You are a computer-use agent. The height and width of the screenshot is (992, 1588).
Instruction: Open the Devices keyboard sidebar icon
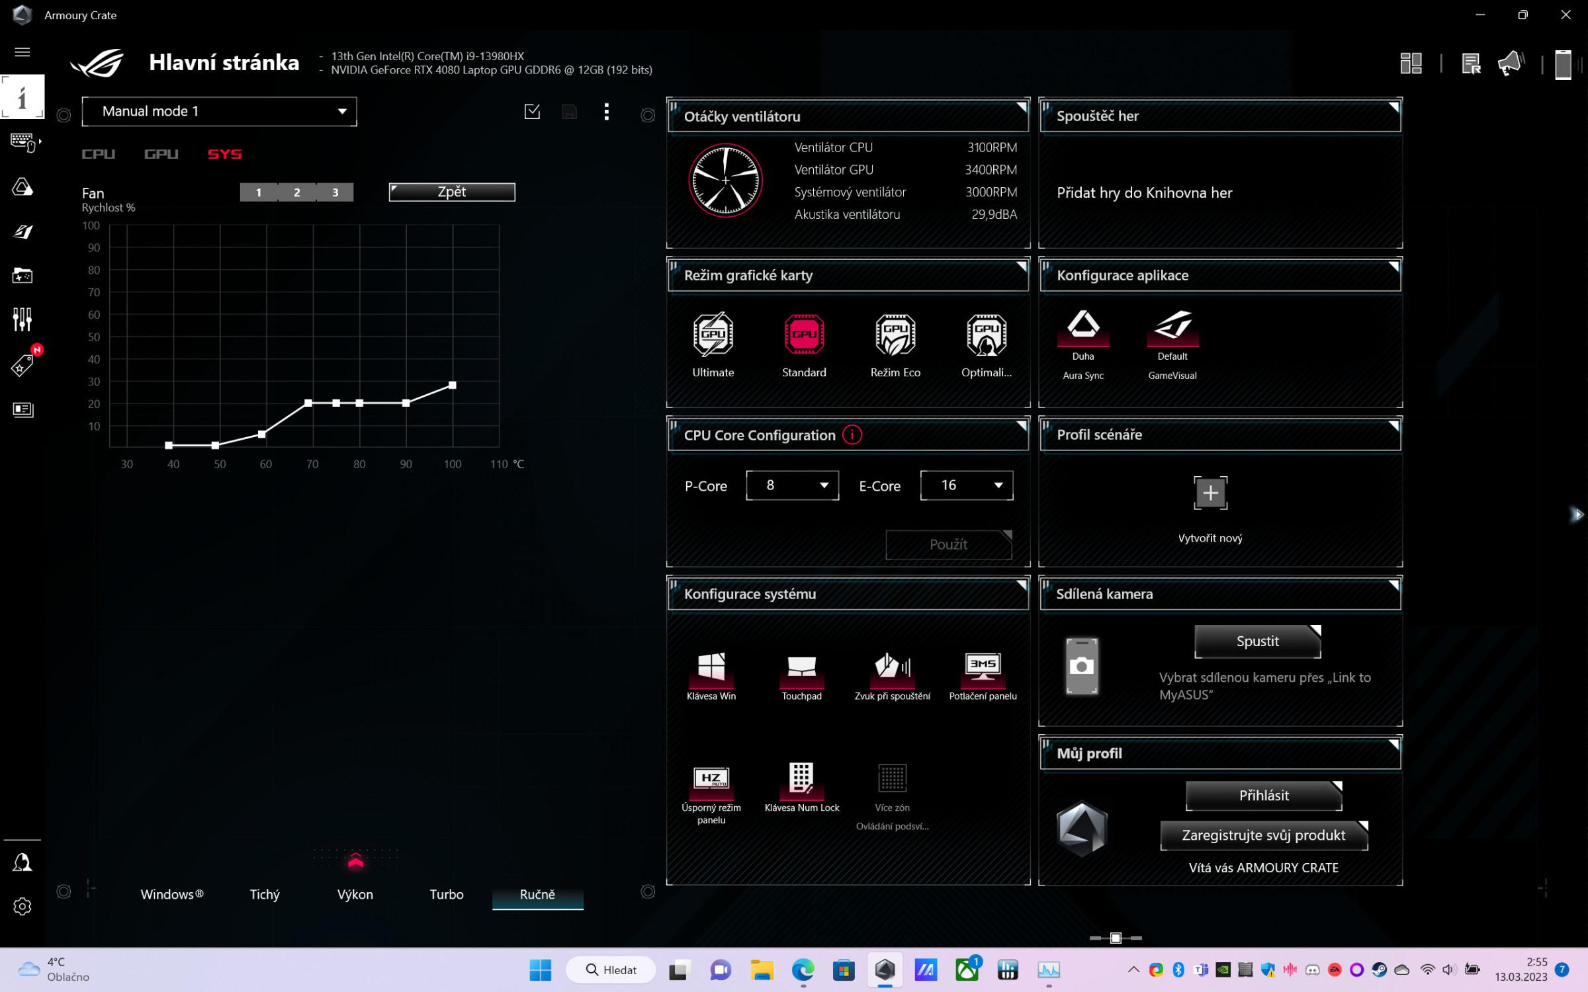(x=24, y=142)
